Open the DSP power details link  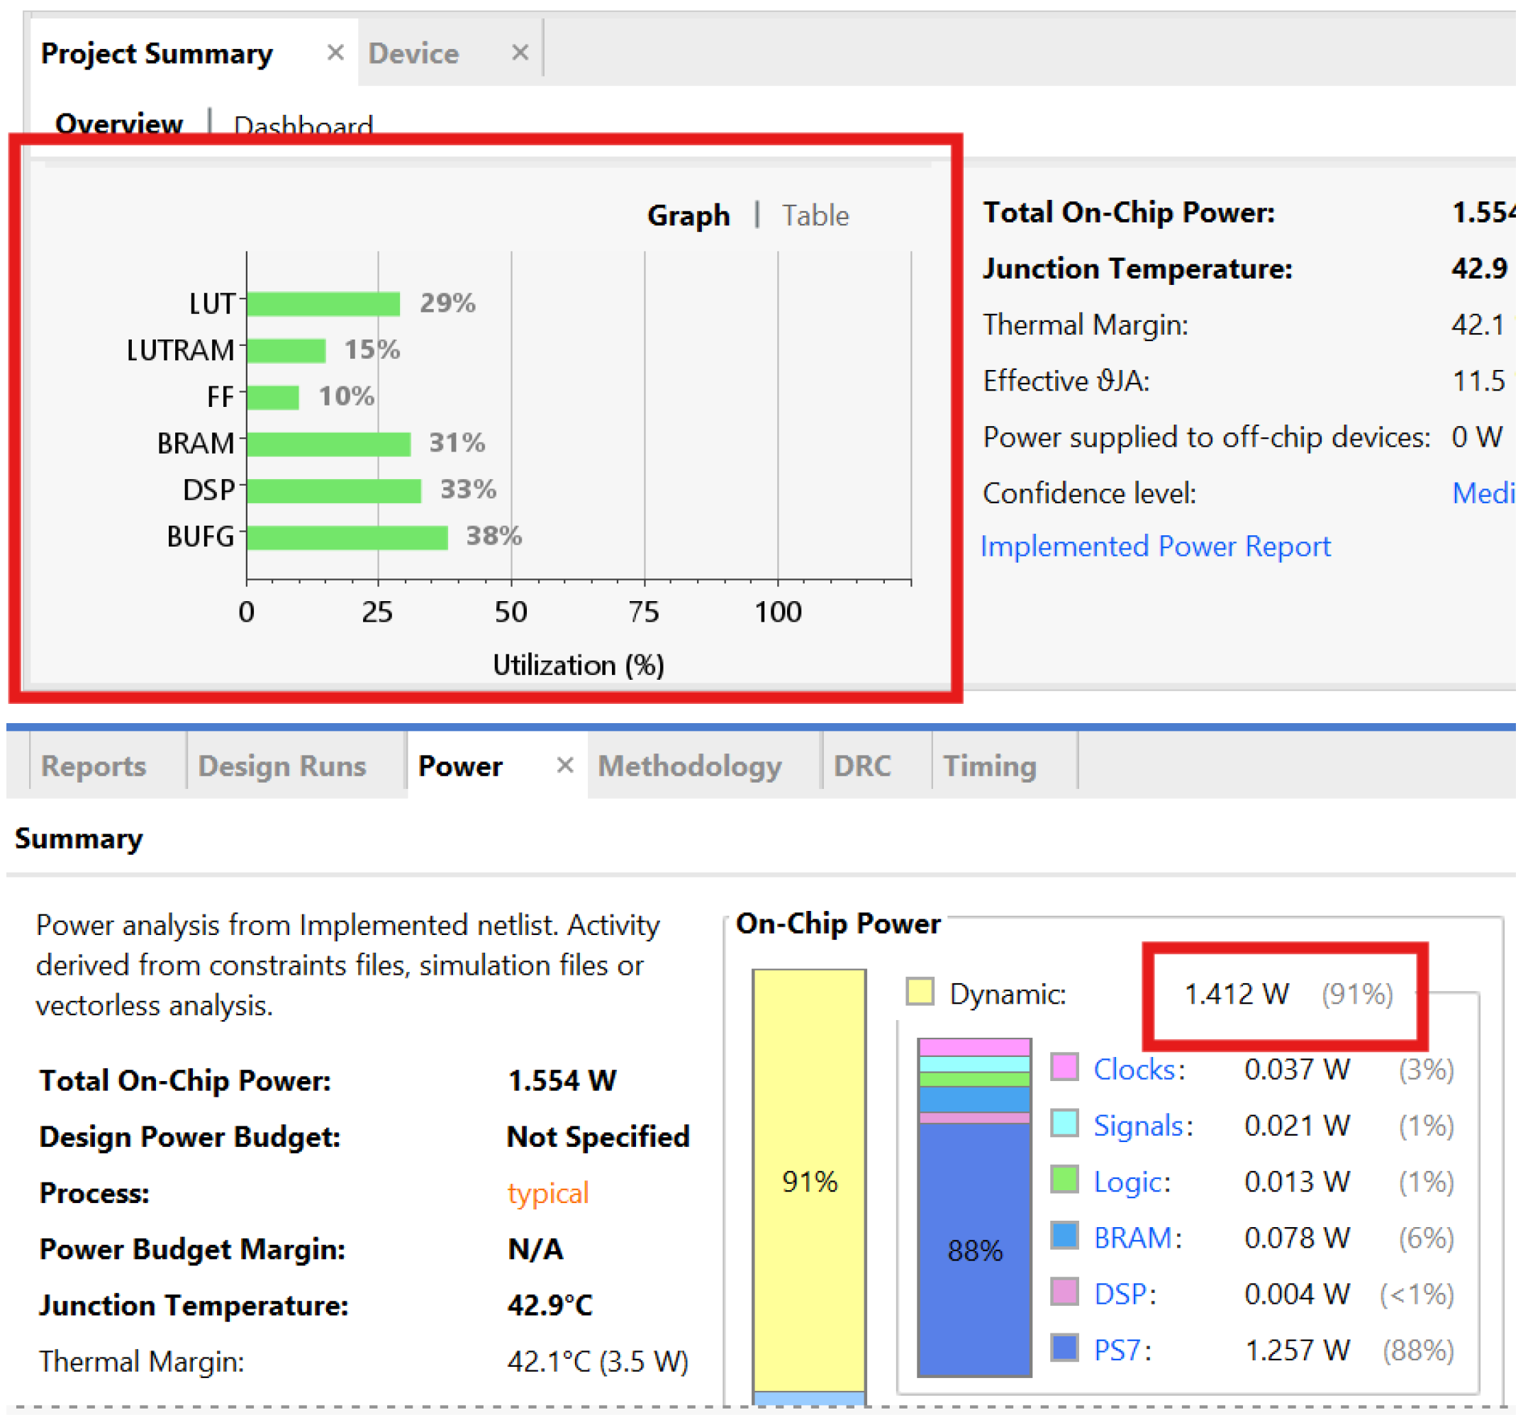1120,1294
